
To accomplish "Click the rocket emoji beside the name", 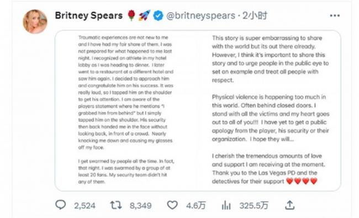I will [x=145, y=15].
